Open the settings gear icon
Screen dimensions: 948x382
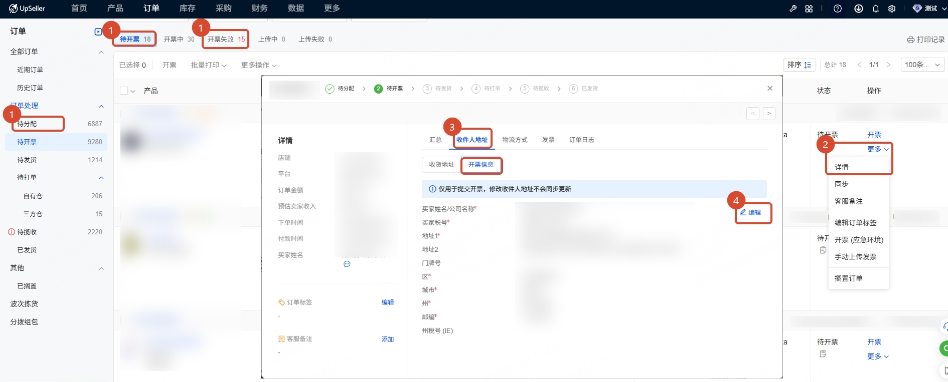[892, 9]
